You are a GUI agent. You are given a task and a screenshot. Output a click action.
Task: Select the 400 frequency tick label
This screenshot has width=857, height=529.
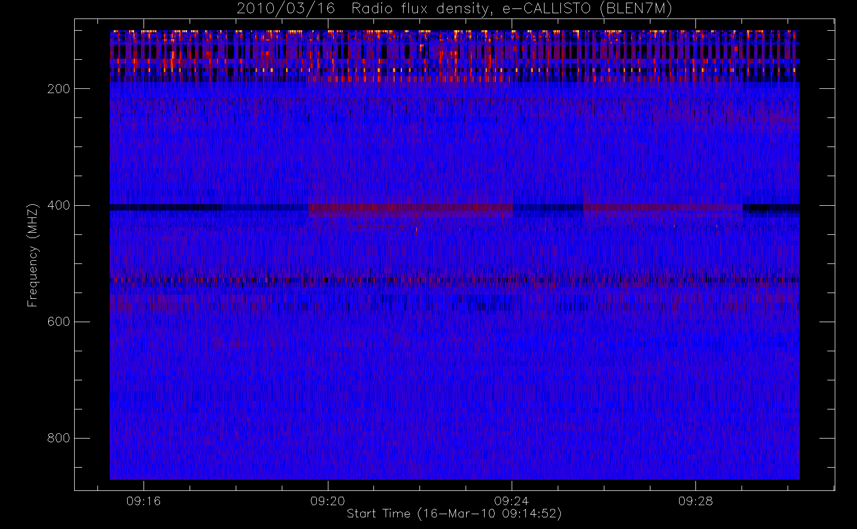click(x=58, y=205)
